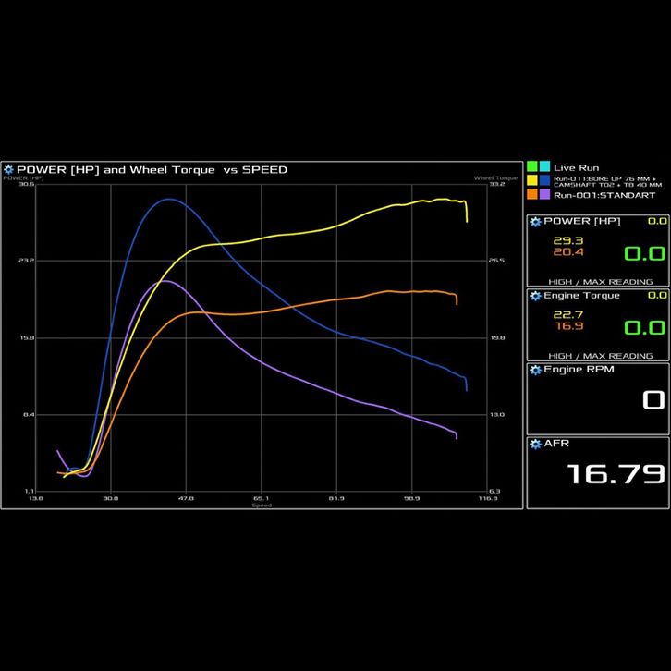Click the cyan Live Run color swatch
Image resolution: width=671 pixels, height=671 pixels.
(x=544, y=167)
